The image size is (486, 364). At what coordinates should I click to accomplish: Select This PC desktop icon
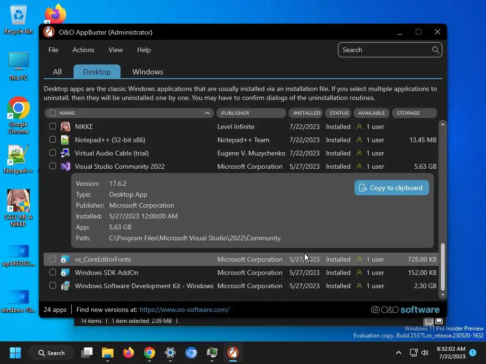click(x=19, y=66)
